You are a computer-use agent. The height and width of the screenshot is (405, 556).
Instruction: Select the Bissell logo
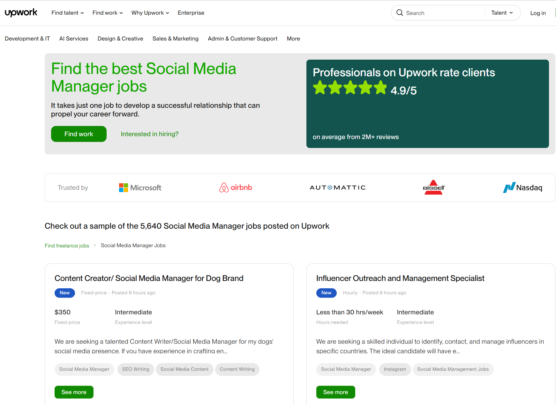[434, 188]
